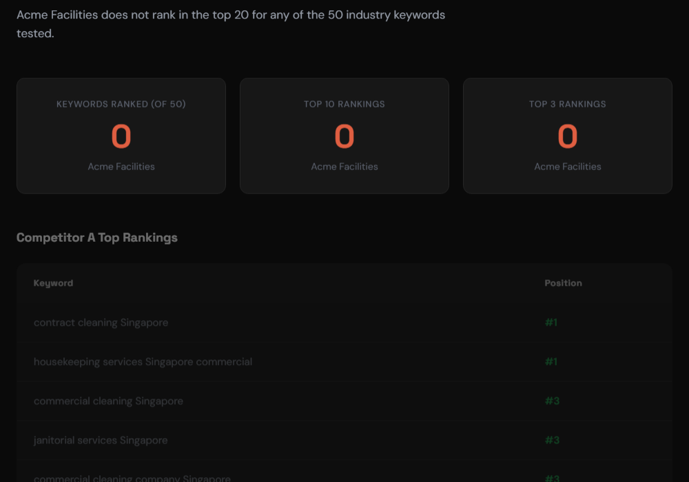The height and width of the screenshot is (482, 689).
Task: Click the Competitor A Top Rankings heading
Action: [x=97, y=237]
